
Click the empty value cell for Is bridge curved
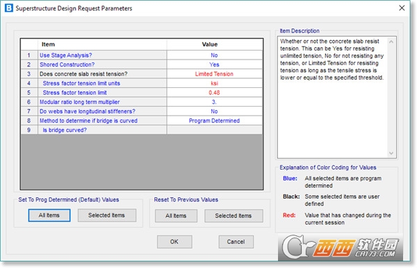[x=215, y=130]
